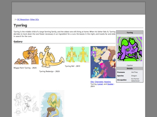Image resolution: width=157 pixels, height=117 pixels.
Task: Follow the Haywire character link
Action: [x=107, y=82]
